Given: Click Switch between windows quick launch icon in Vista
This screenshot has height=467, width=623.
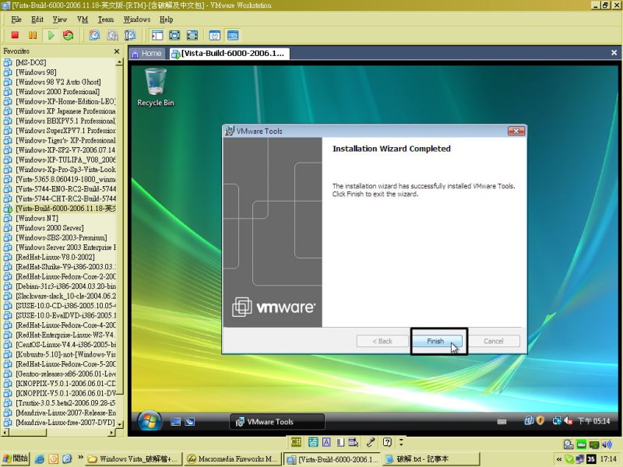Looking at the screenshot, I should [x=190, y=422].
